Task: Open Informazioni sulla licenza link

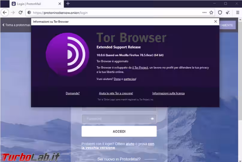Action: [x=168, y=93]
